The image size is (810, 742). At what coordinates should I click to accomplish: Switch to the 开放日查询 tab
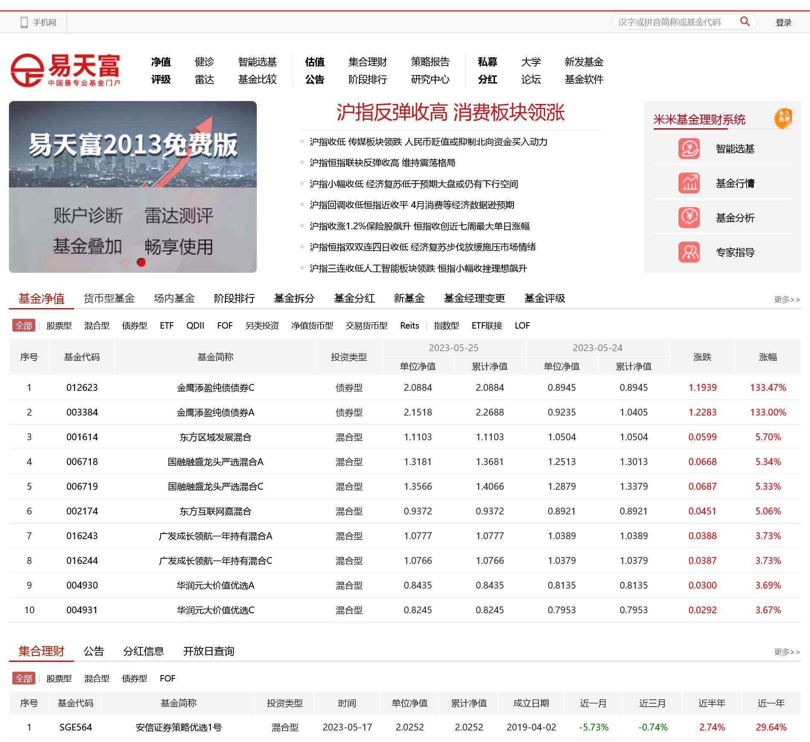(209, 651)
